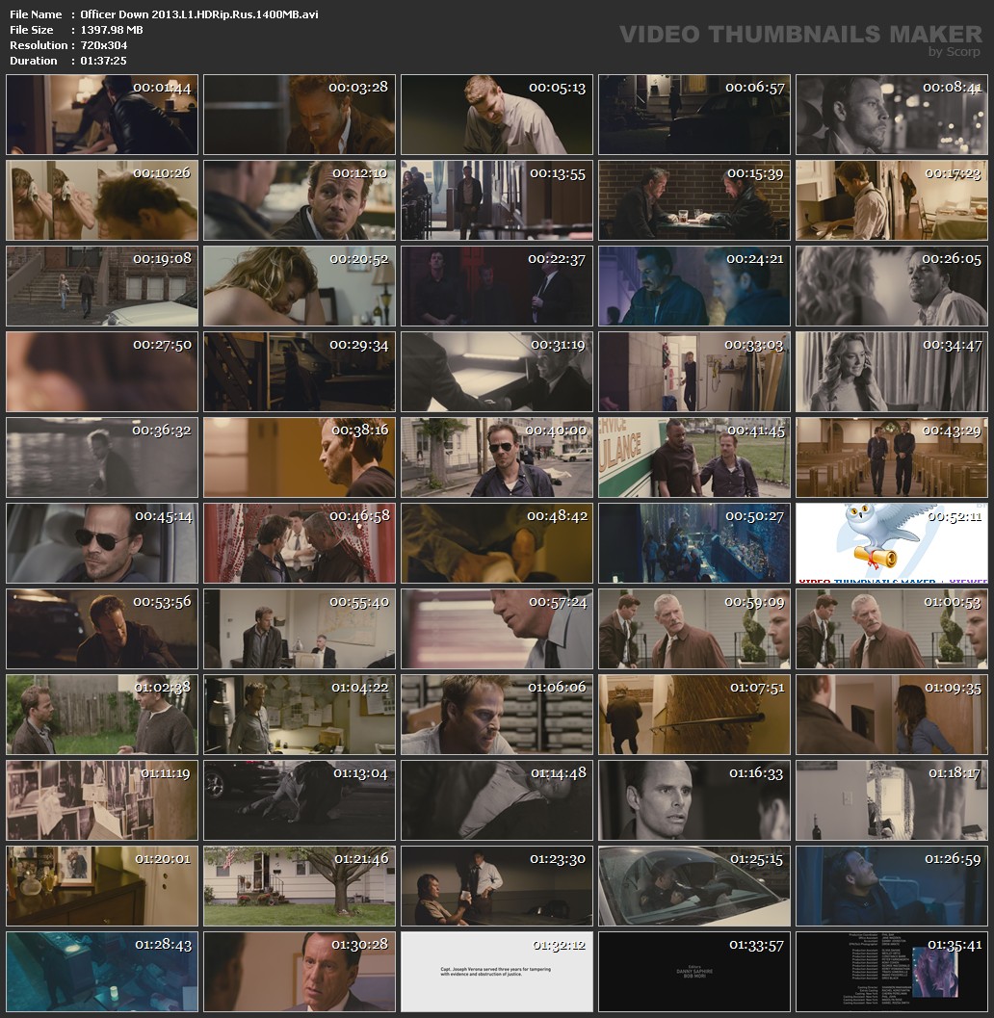This screenshot has height=1018, width=994.
Task: Select the police car thumbnail at 01:25:15
Action: click(x=693, y=885)
